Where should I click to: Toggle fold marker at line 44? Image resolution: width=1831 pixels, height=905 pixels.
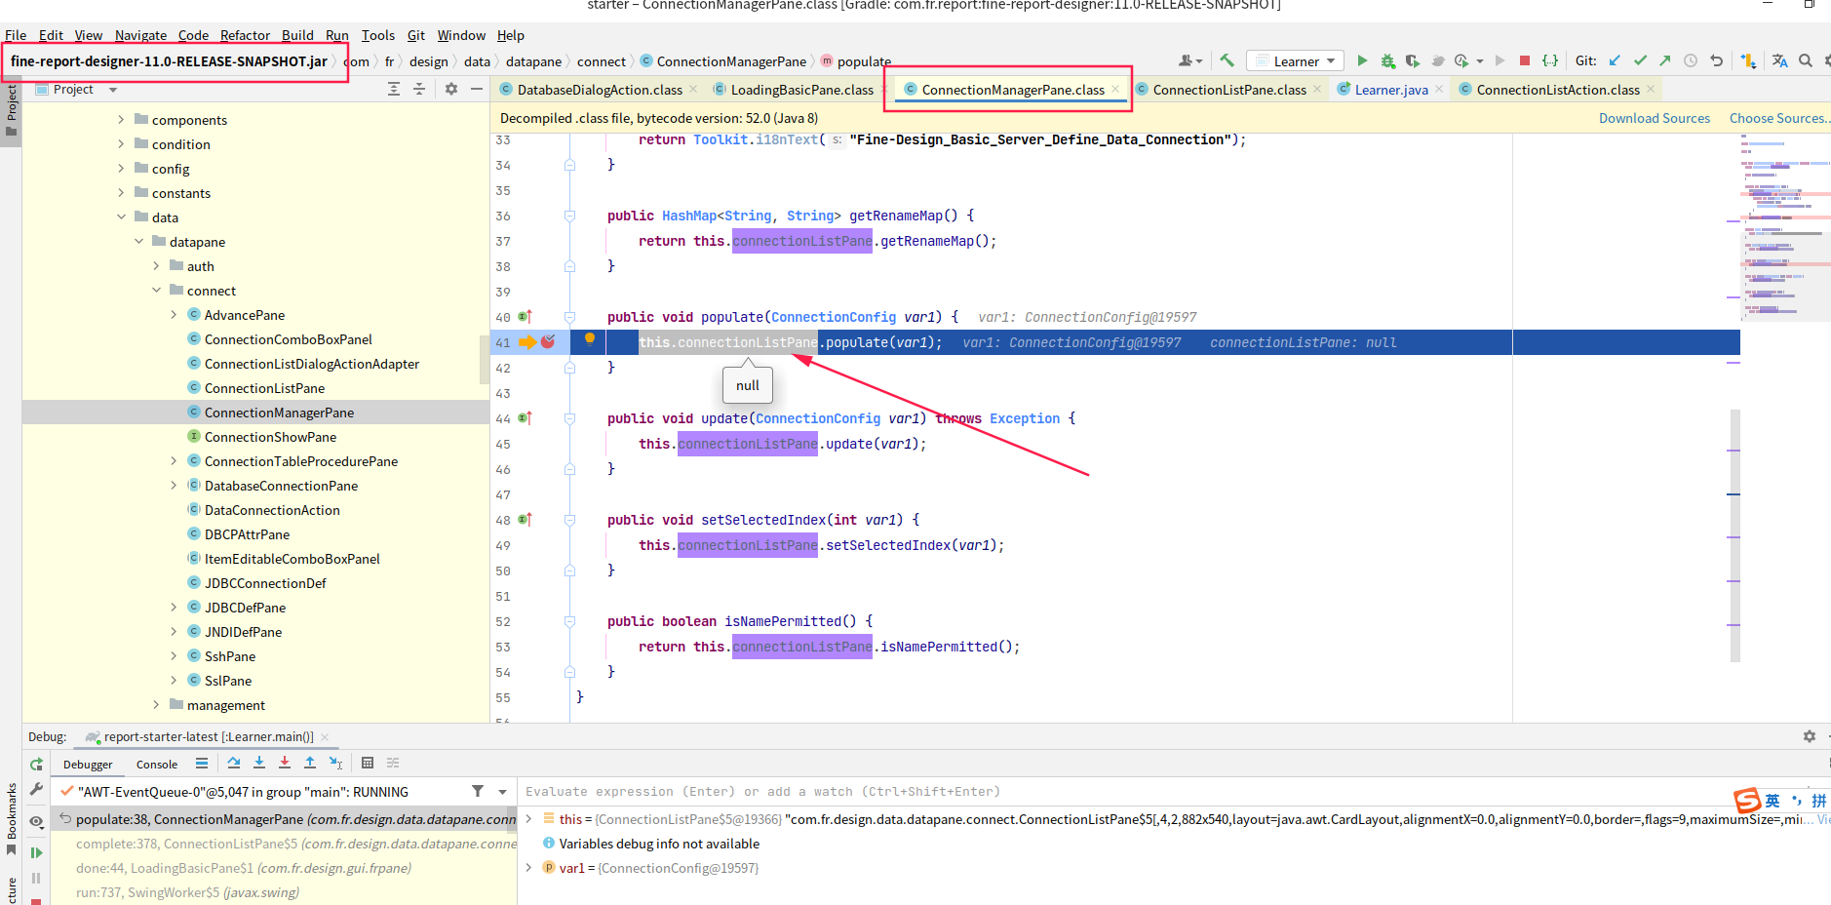(569, 418)
